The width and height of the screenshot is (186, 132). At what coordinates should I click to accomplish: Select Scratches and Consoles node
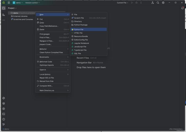(22, 19)
